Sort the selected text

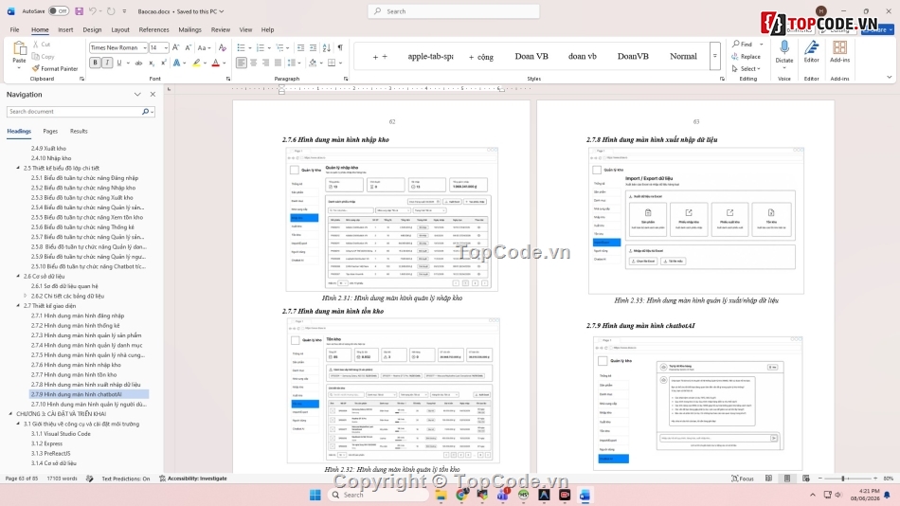(327, 47)
